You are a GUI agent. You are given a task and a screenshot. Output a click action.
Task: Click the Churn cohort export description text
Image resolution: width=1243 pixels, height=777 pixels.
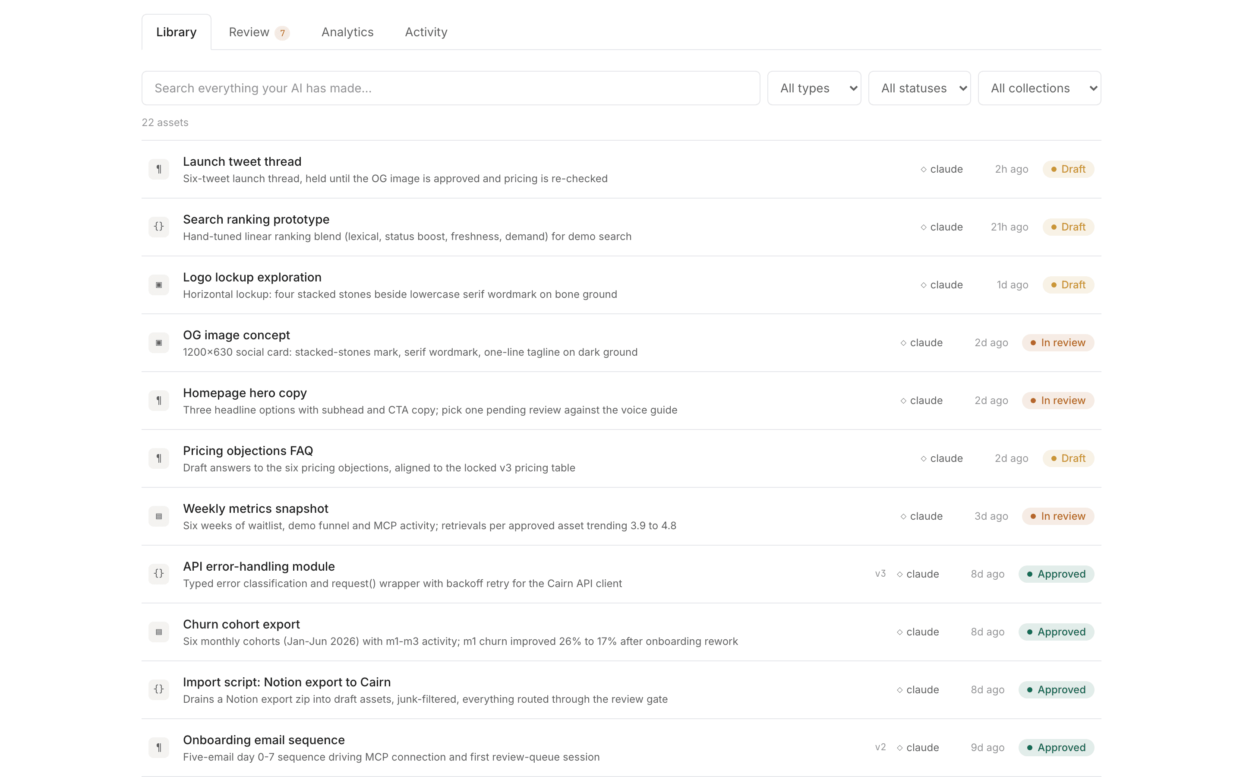click(460, 641)
